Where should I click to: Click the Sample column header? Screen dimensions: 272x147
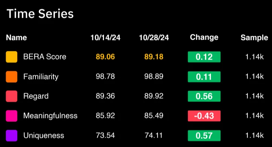(x=254, y=37)
